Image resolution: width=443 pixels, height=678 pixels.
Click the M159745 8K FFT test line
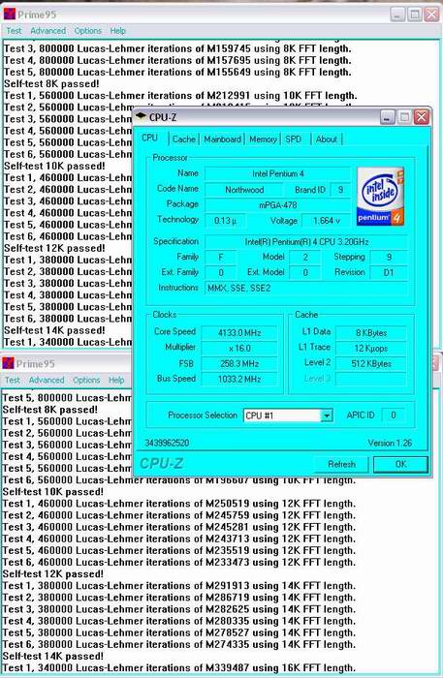click(x=177, y=48)
